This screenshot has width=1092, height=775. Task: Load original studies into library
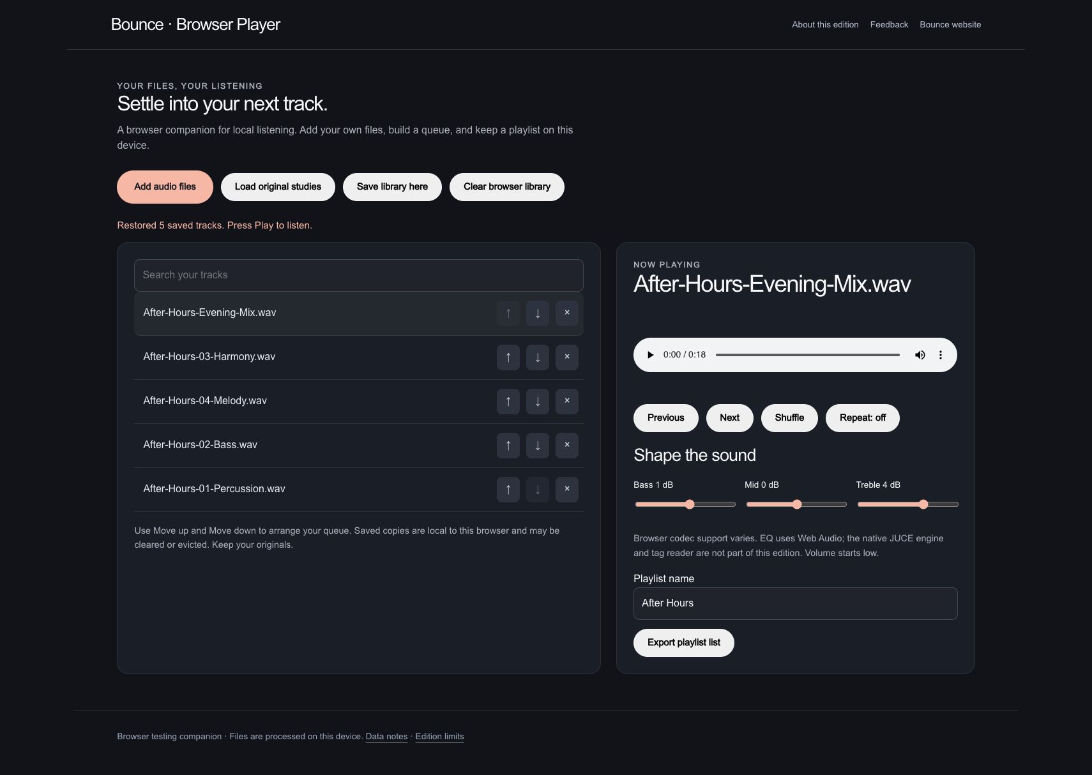coord(278,187)
